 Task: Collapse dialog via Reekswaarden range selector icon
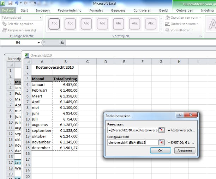[x=162, y=142]
